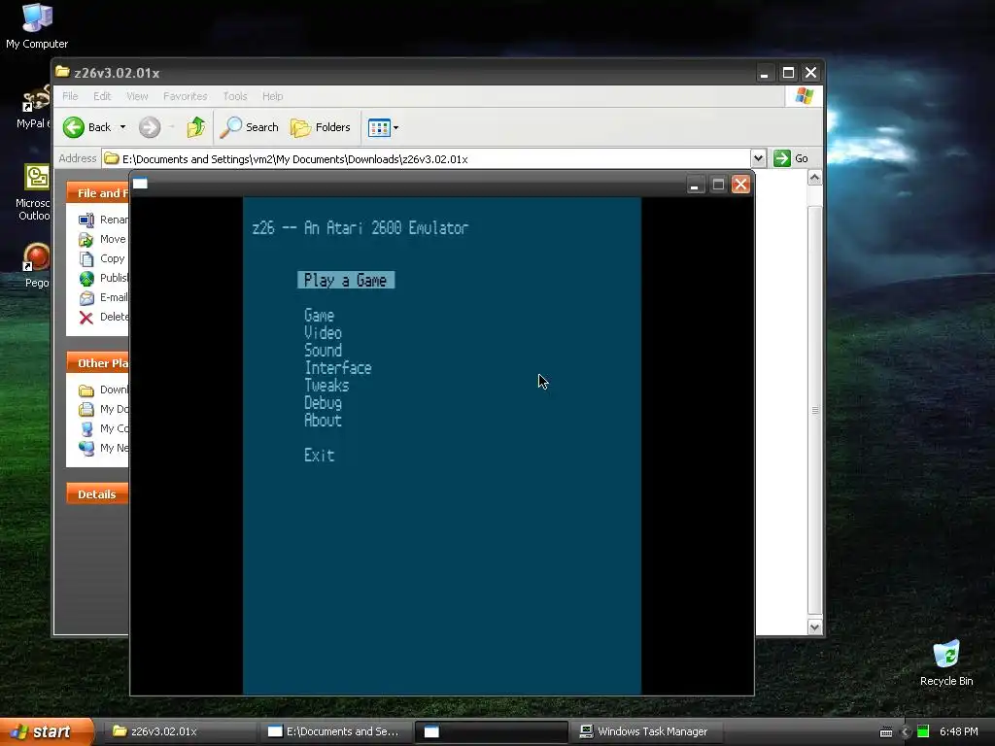This screenshot has height=746, width=995.
Task: Open the Tools menu in Explorer
Action: [x=235, y=96]
